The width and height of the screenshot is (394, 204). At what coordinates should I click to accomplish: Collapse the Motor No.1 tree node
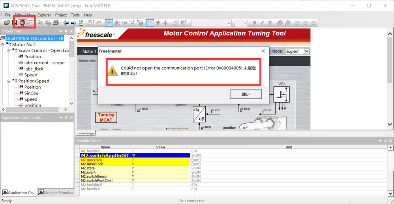(2, 45)
